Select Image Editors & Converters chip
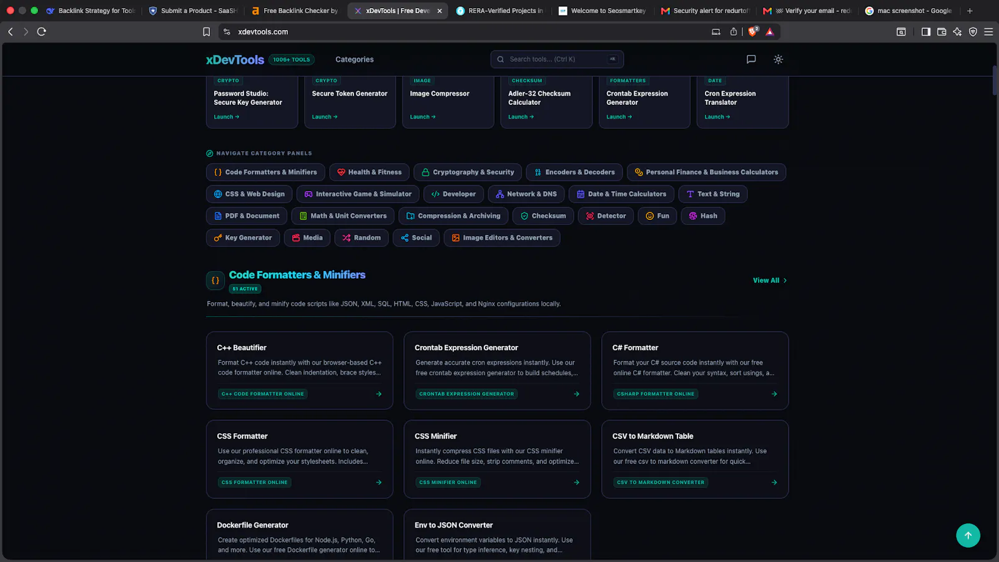This screenshot has height=562, width=999. (502, 238)
